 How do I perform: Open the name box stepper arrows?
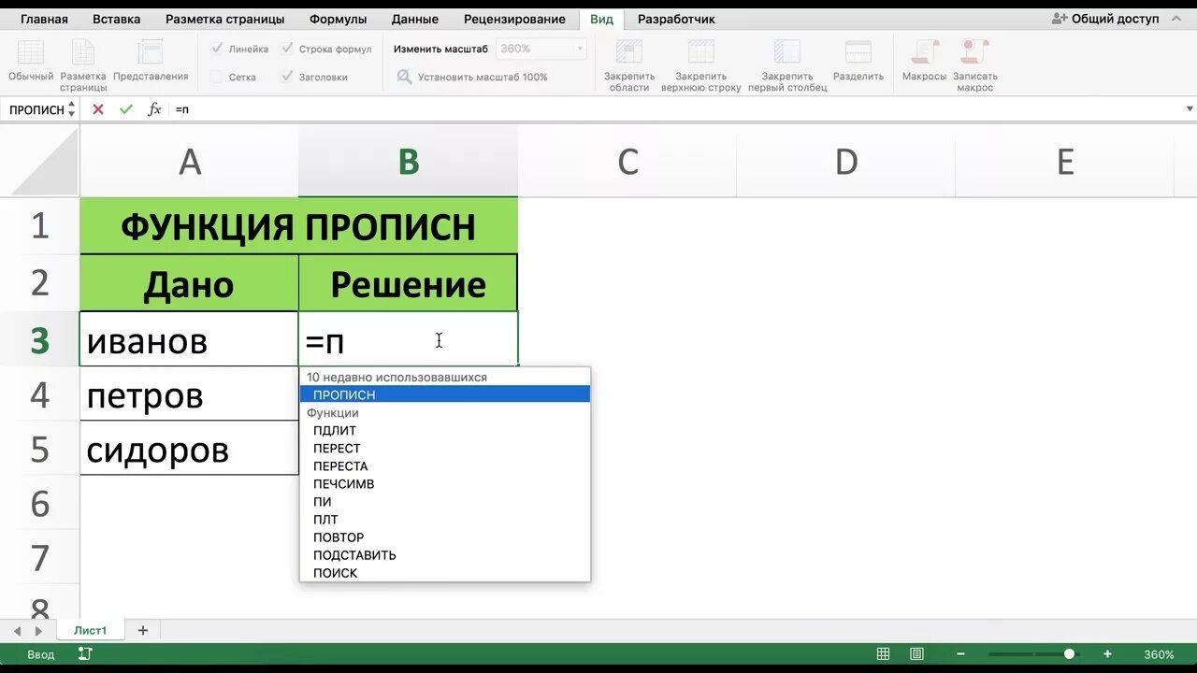pos(71,109)
